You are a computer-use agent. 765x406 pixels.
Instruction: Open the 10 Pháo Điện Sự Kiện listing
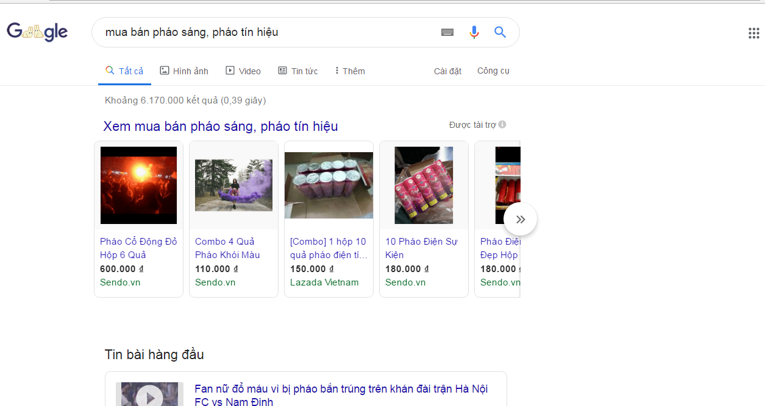point(421,248)
